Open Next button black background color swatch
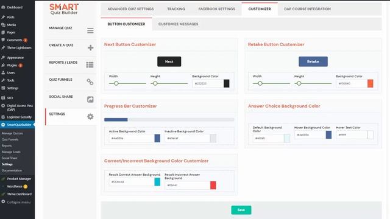 [227, 83]
